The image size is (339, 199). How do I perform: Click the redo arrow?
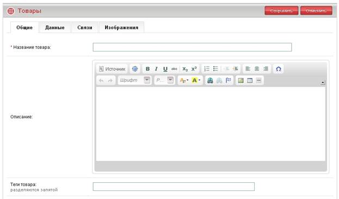point(110,81)
